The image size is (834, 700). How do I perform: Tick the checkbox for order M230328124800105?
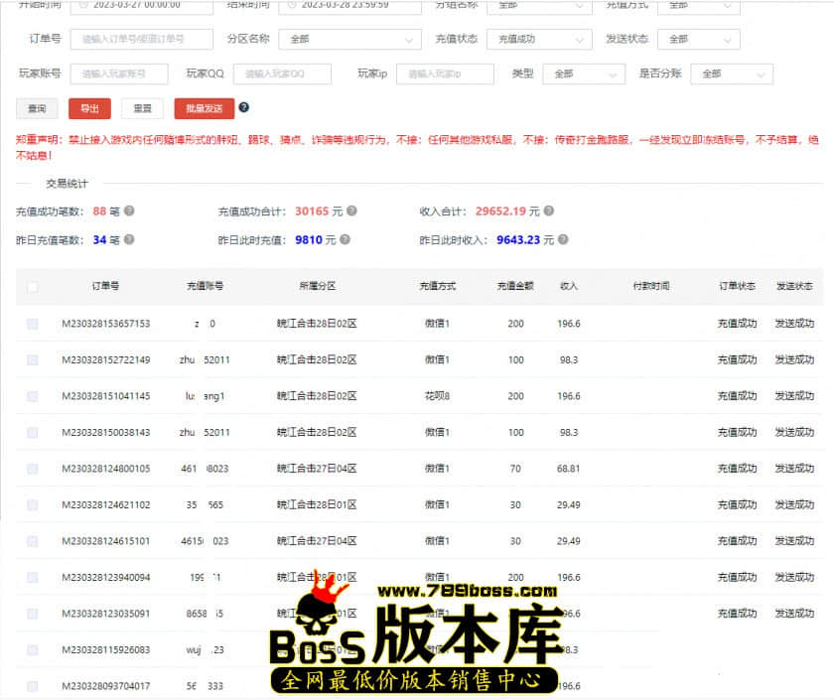point(33,469)
